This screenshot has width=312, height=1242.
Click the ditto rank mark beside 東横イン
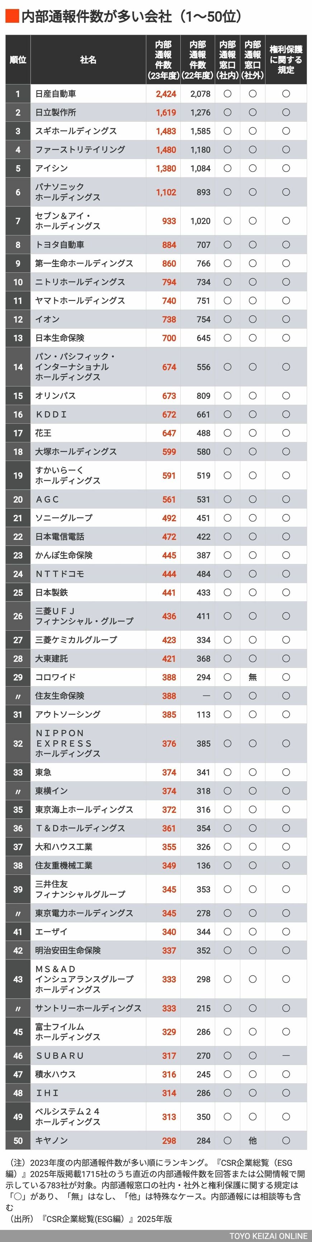[18, 791]
